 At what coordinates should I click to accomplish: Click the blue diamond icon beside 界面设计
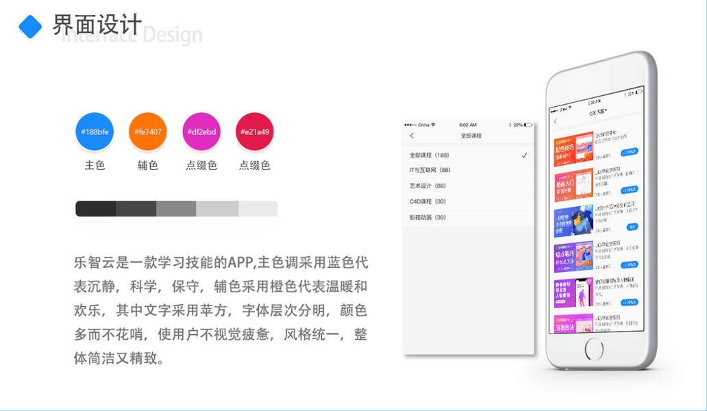[x=30, y=27]
